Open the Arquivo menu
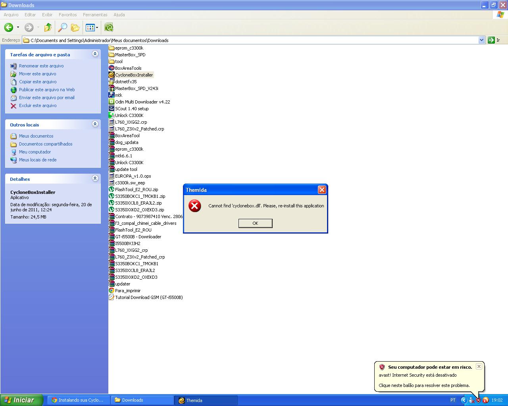This screenshot has width=508, height=406. [x=11, y=15]
